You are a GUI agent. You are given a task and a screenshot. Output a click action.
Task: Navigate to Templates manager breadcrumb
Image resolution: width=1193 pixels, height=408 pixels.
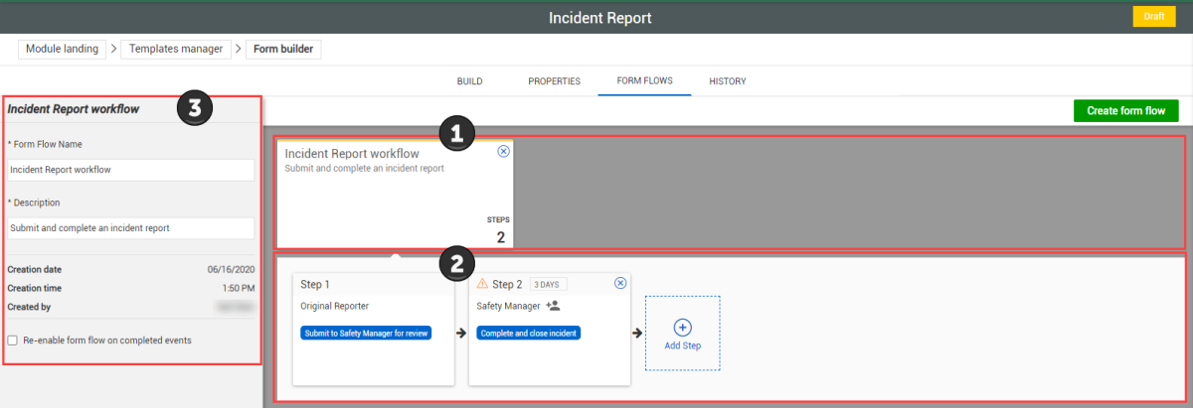176,49
